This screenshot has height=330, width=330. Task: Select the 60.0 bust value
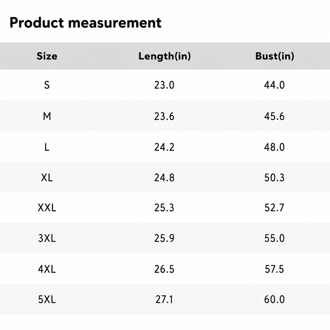click(274, 299)
